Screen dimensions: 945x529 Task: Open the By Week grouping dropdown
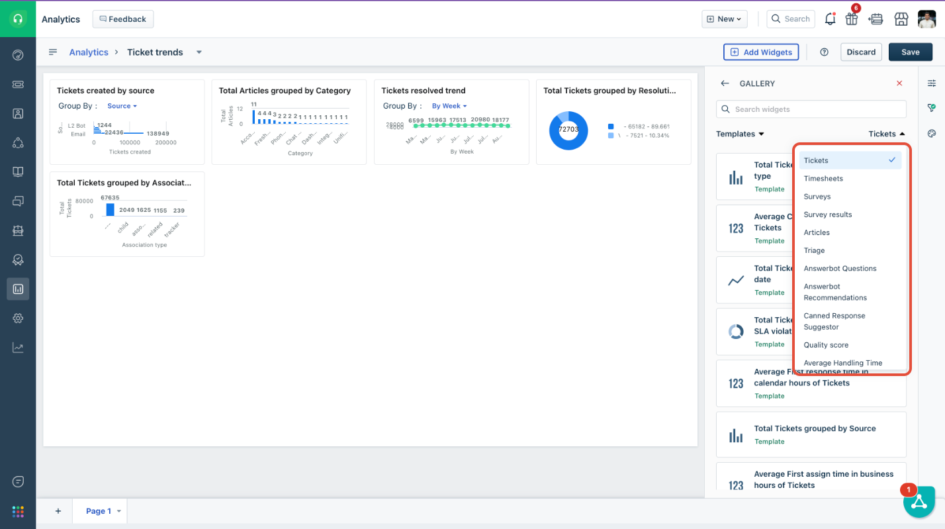point(449,106)
